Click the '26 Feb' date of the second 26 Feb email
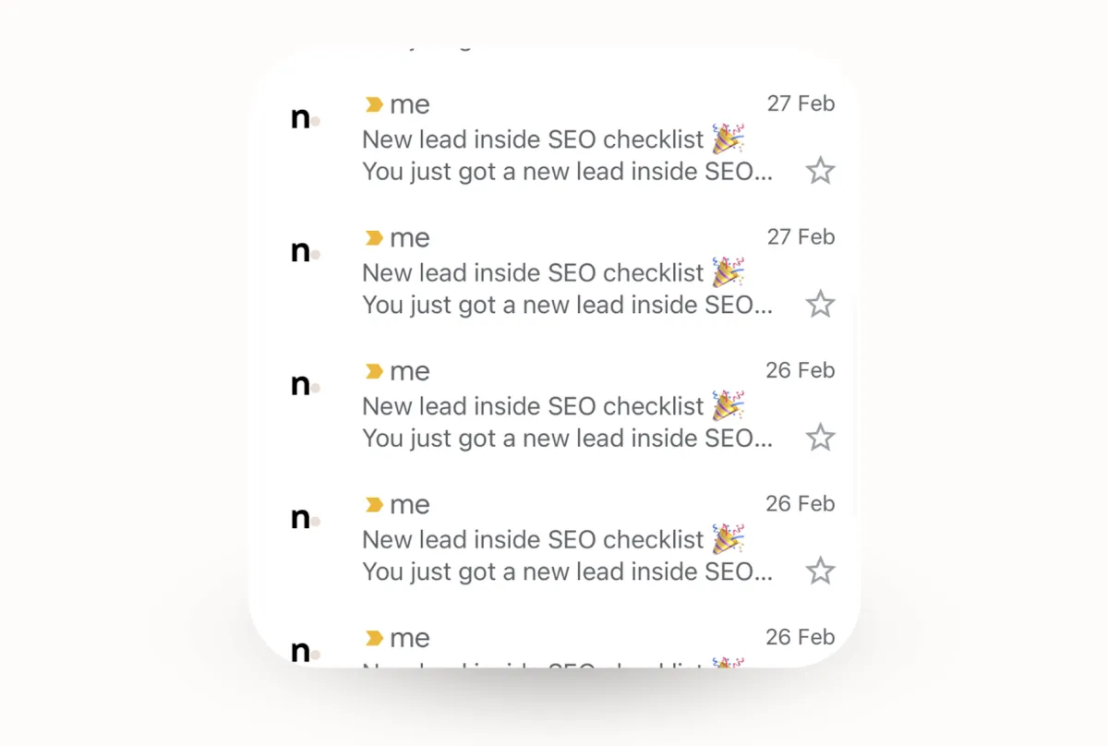Screen dimensions: 1108x746 coord(800,504)
